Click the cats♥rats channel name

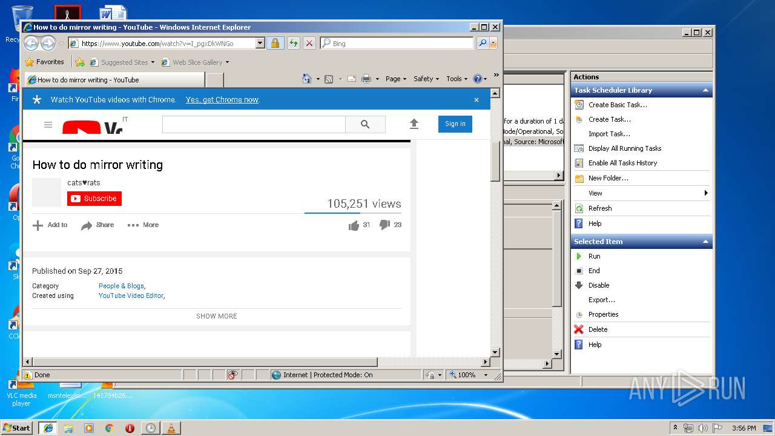click(84, 183)
